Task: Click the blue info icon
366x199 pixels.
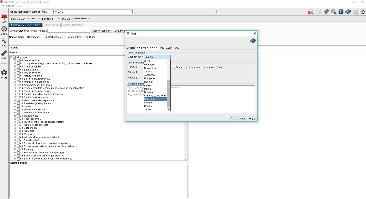Action: pyautogui.click(x=341, y=12)
